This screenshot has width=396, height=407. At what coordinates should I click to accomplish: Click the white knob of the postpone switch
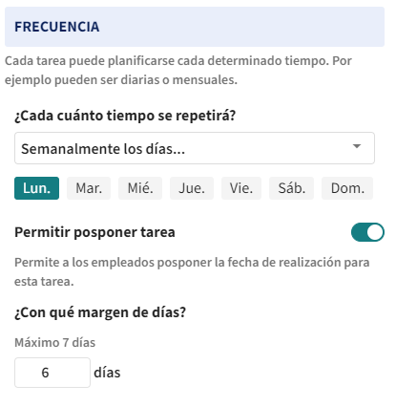click(375, 232)
